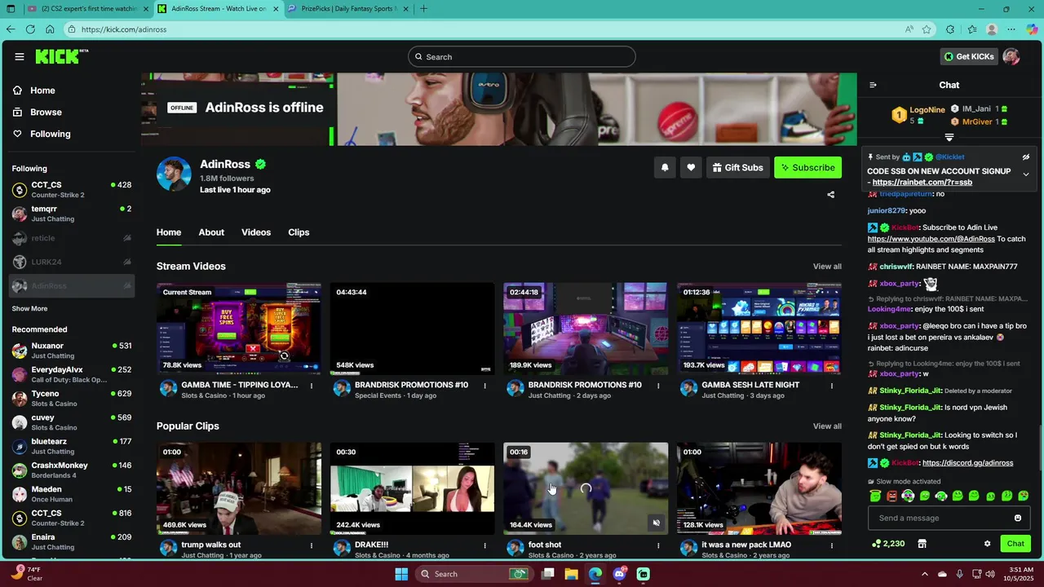The image size is (1044, 587).
Task: Expand the pinned message chevron
Action: click(1026, 174)
